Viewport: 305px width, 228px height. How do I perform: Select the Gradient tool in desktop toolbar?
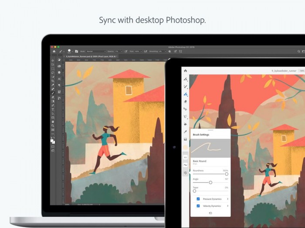(53, 101)
